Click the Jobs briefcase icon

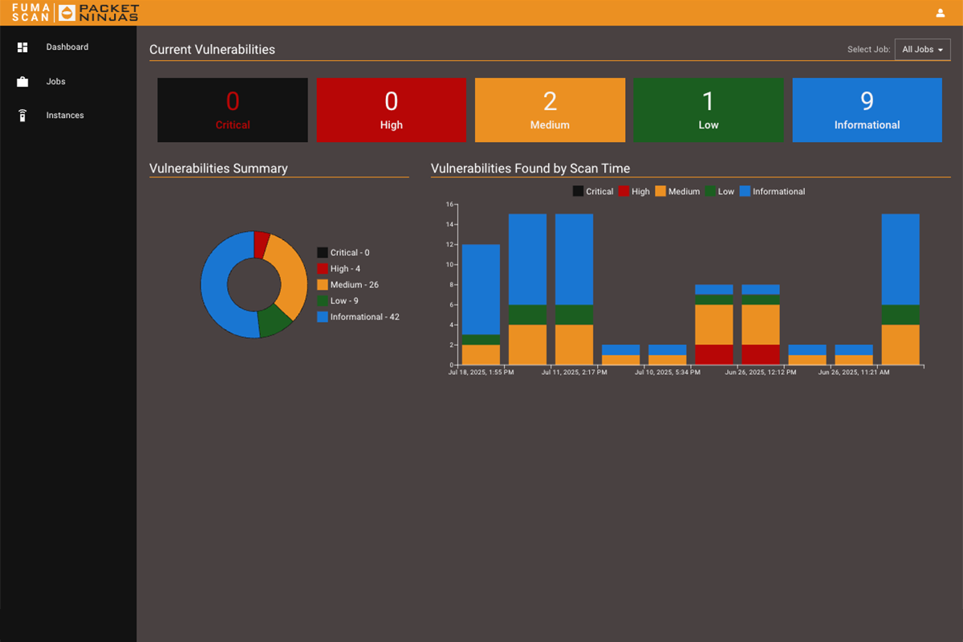(x=22, y=82)
